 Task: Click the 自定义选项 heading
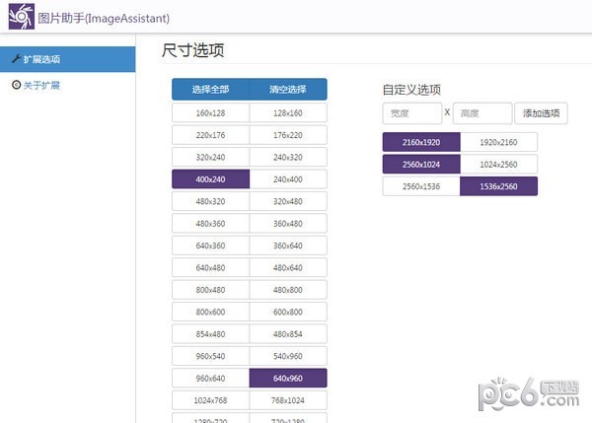pyautogui.click(x=411, y=90)
